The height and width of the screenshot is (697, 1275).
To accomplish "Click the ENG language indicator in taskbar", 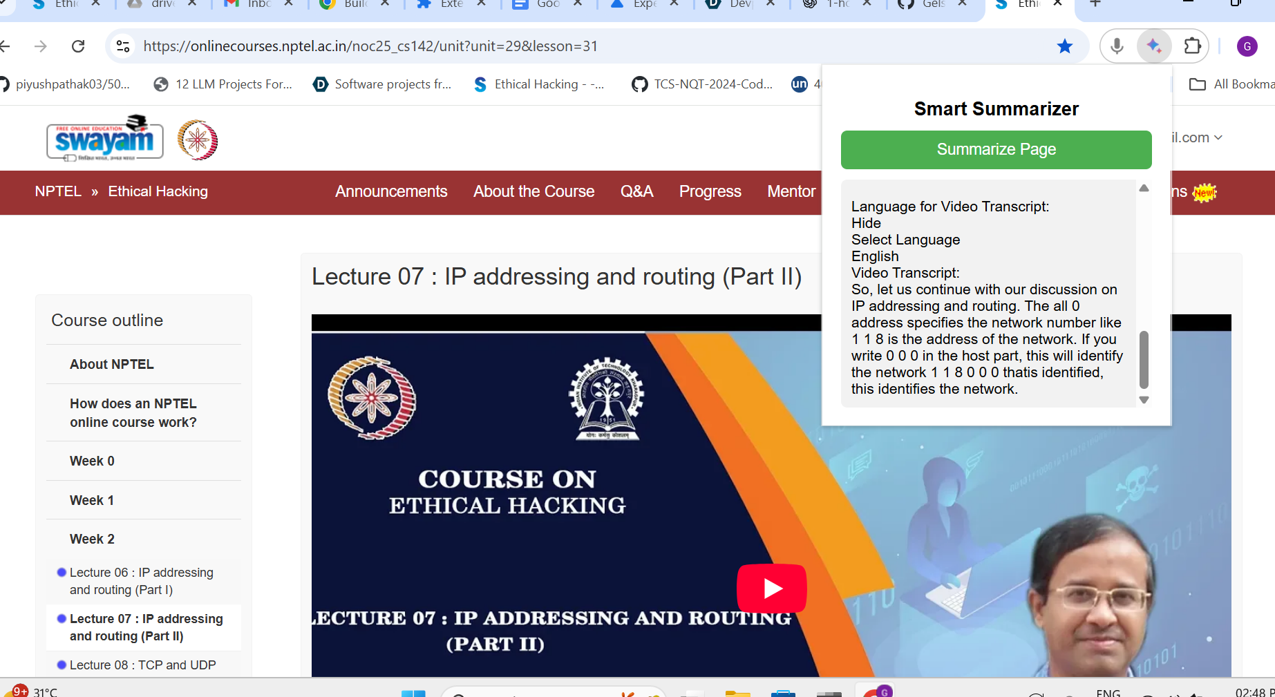I will click(1108, 692).
